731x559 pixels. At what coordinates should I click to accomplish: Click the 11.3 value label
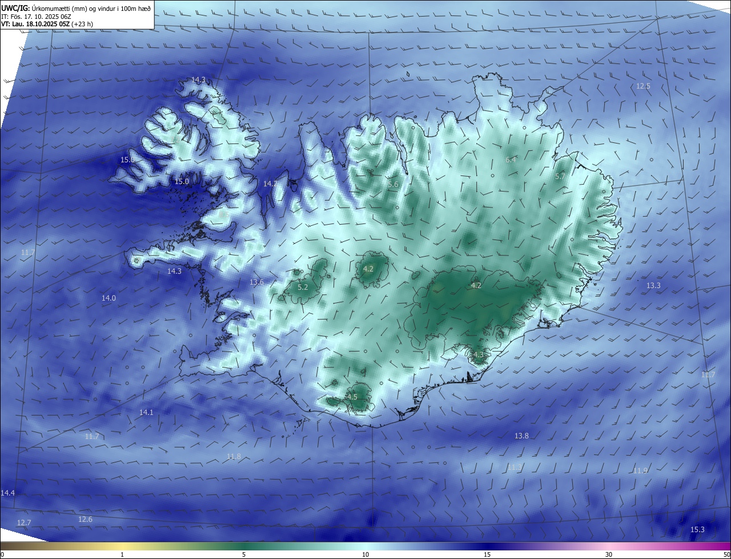(514, 467)
